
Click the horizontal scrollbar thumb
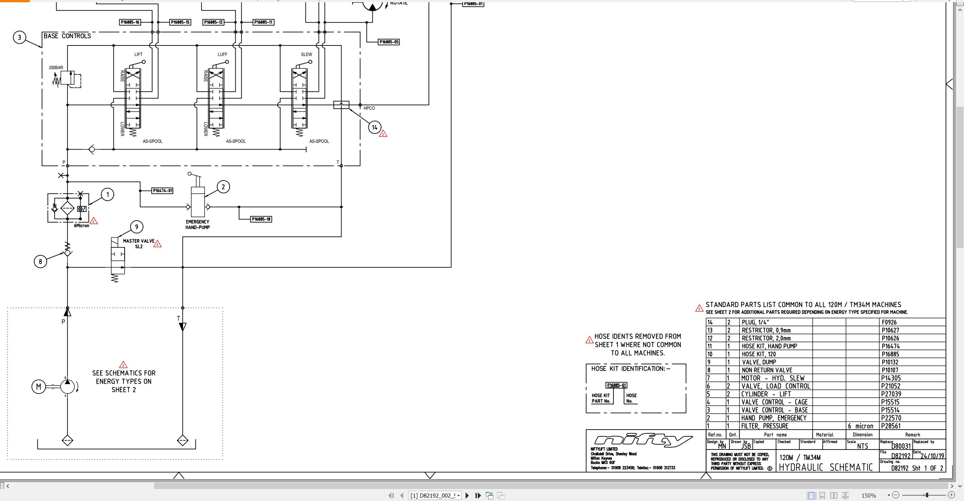[551, 486]
